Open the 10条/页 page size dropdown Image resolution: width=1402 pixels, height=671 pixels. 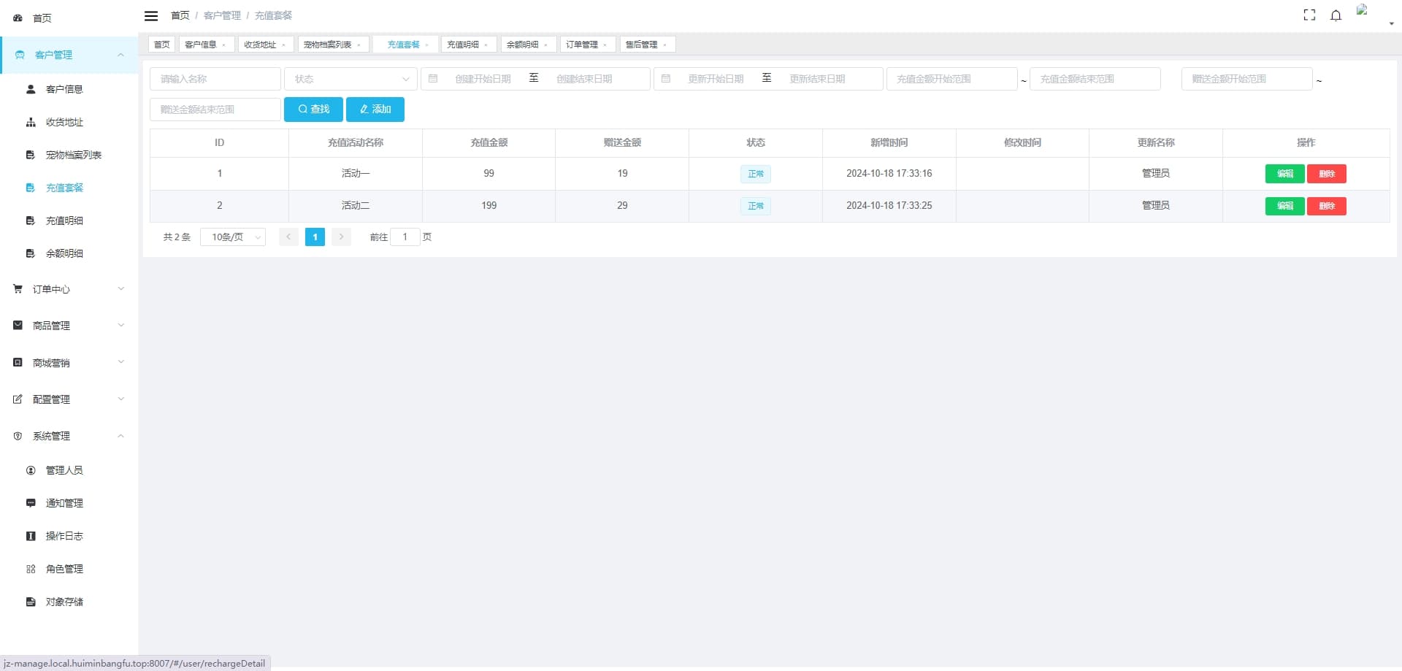(233, 237)
